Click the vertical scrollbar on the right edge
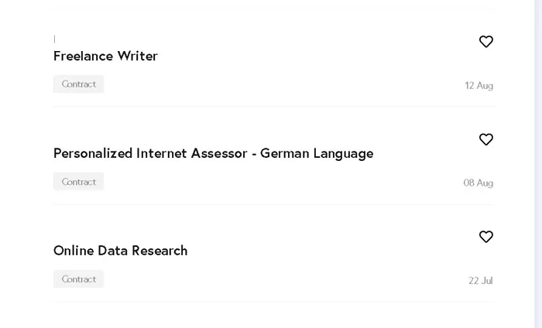The image size is (542, 328). [x=538, y=164]
